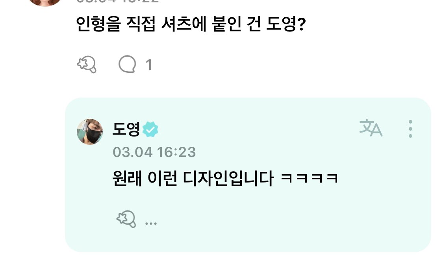Tap the 도영 artist name in the reply
The width and height of the screenshot is (443, 262).
pyautogui.click(x=126, y=129)
